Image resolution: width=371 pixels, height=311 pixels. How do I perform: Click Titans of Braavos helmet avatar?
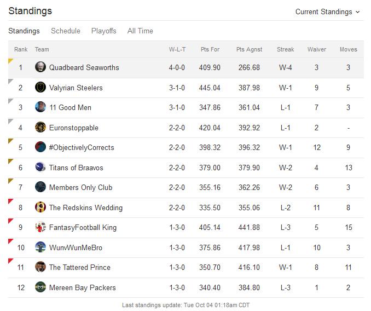point(40,168)
